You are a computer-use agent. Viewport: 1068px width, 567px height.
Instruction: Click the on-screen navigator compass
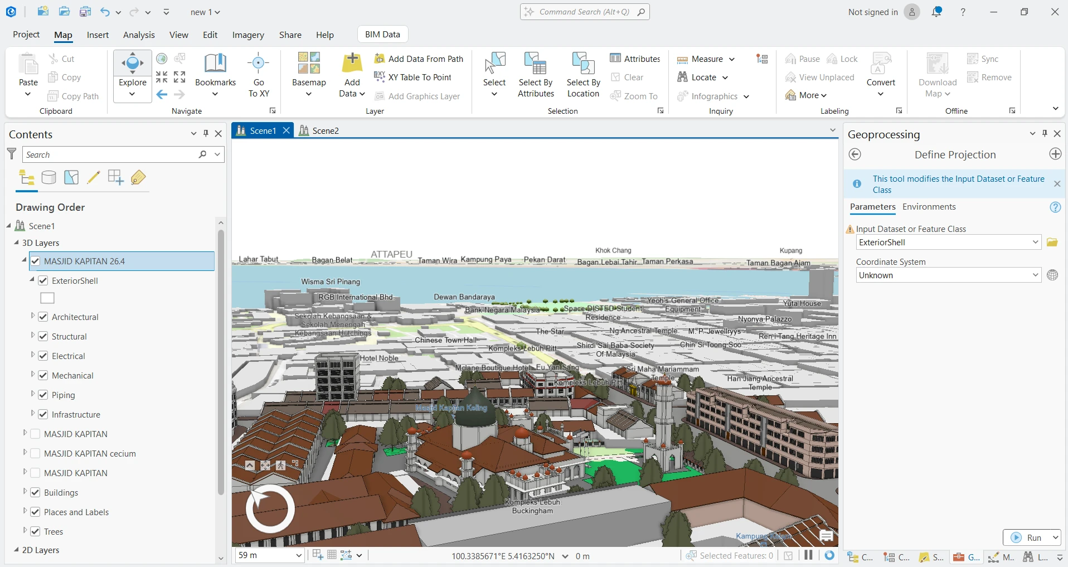click(x=270, y=508)
